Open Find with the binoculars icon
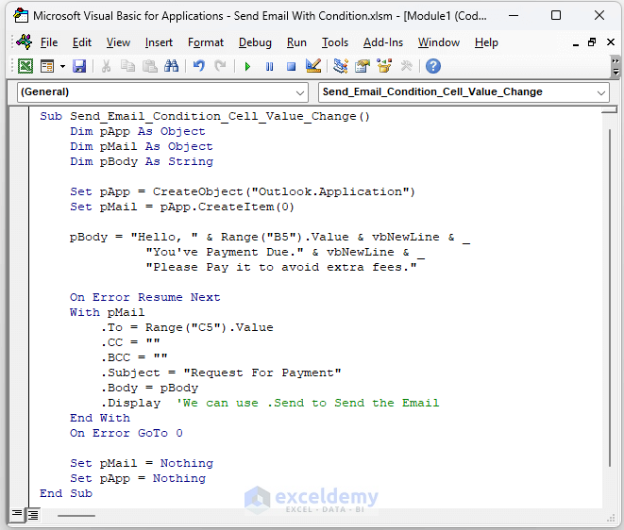This screenshot has width=624, height=530. coord(172,66)
